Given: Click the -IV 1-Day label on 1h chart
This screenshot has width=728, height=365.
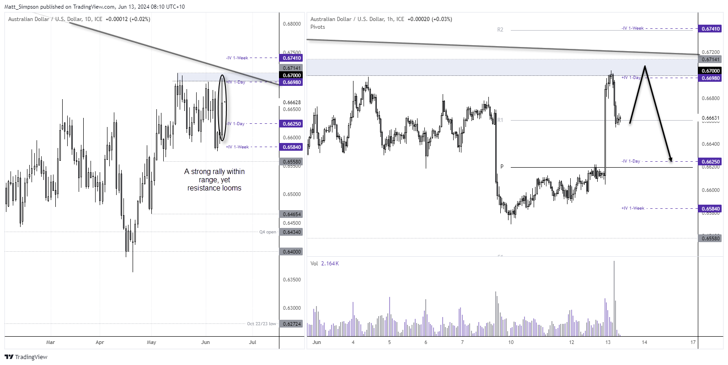Looking at the screenshot, I should pos(631,161).
